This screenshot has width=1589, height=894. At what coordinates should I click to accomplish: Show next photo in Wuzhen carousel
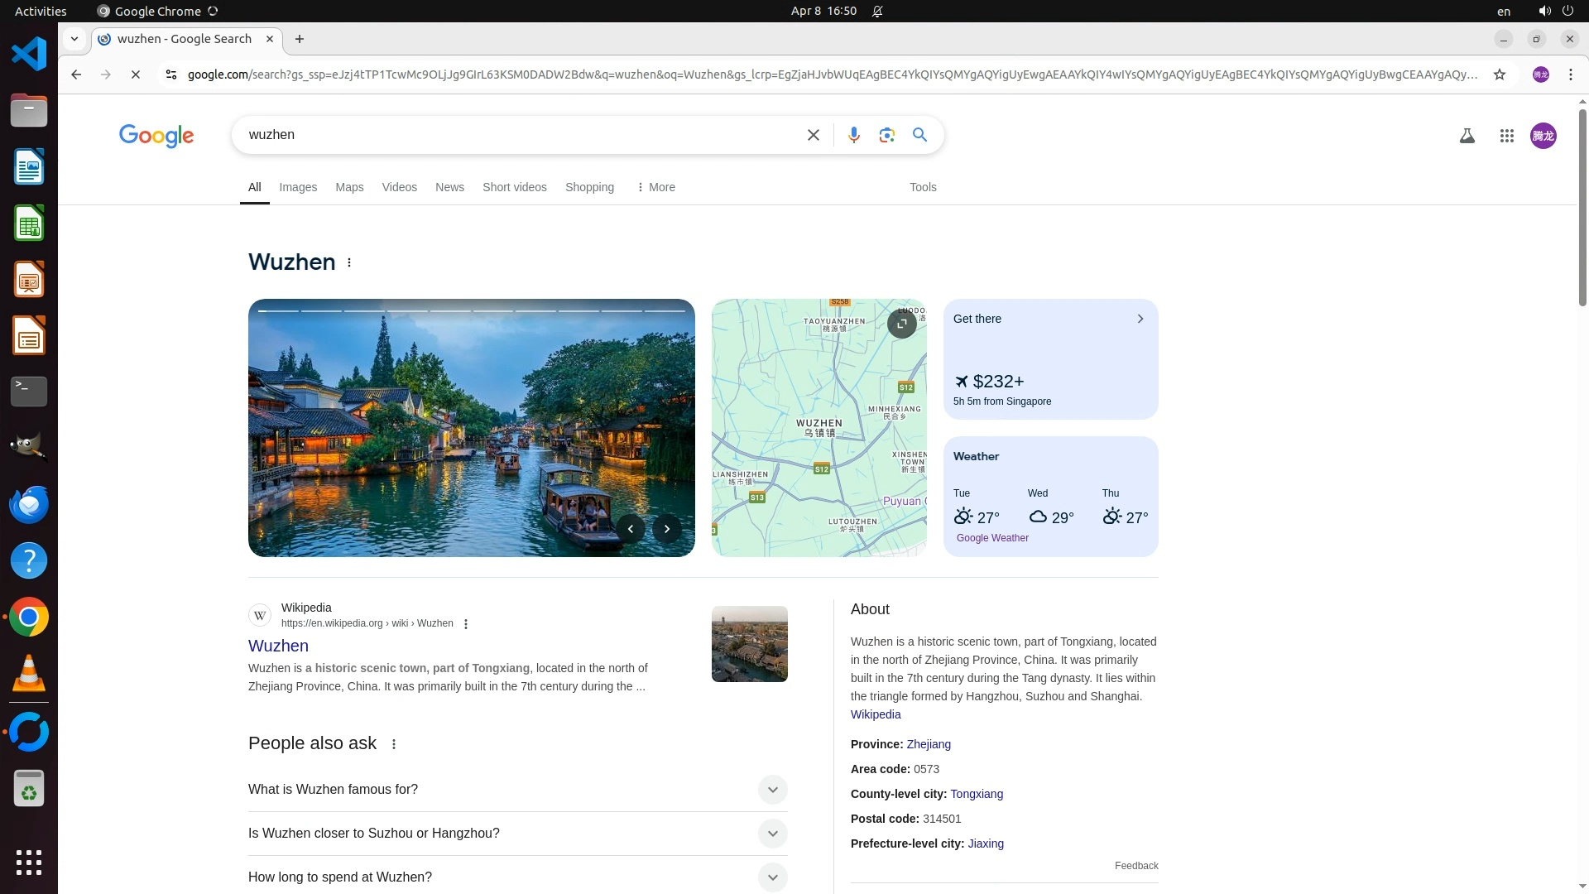tap(666, 529)
